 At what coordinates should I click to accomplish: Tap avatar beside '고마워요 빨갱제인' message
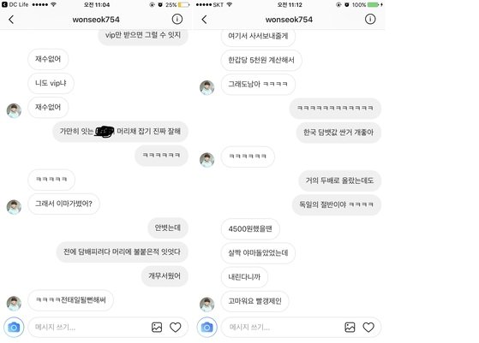click(207, 304)
